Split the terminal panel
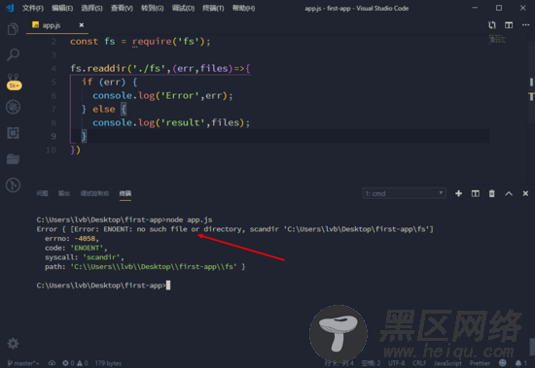Viewport: 535px width, 368px height. [x=476, y=193]
